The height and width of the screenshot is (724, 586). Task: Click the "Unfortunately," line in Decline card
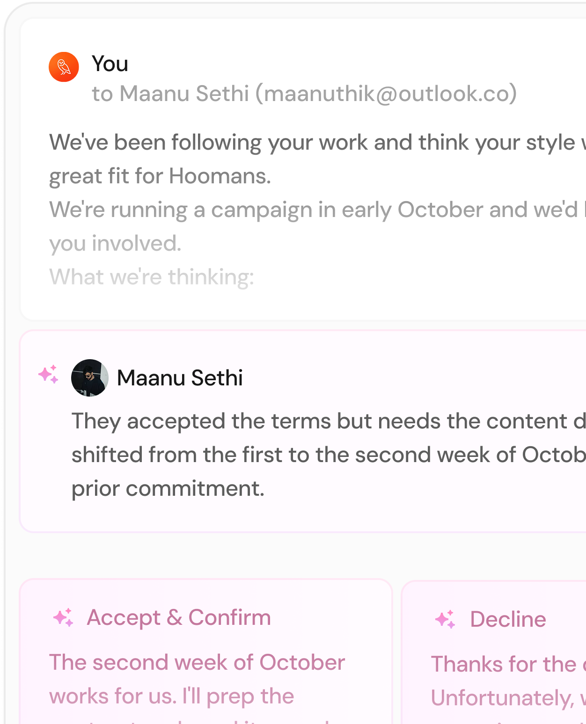click(503, 698)
